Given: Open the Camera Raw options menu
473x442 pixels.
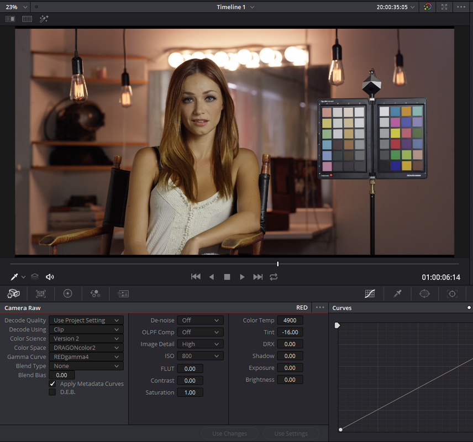Looking at the screenshot, I should pos(320,307).
